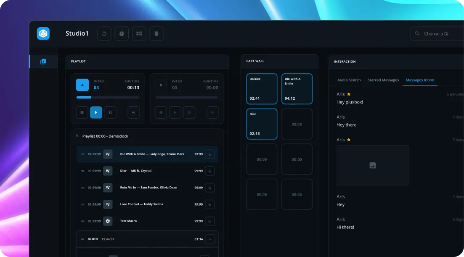Screen dimensions: 464x257
Task: Select the Dior — MK ft. Crystal track title
Action: (136, 171)
